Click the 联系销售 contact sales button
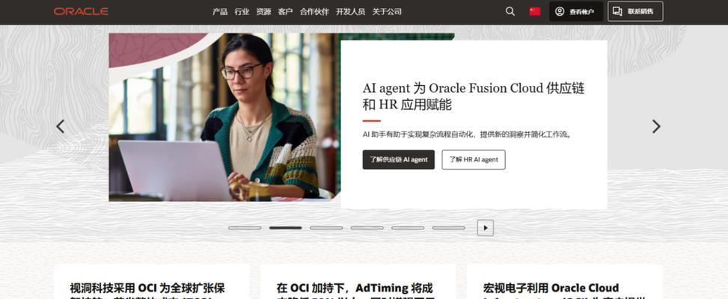 click(635, 12)
